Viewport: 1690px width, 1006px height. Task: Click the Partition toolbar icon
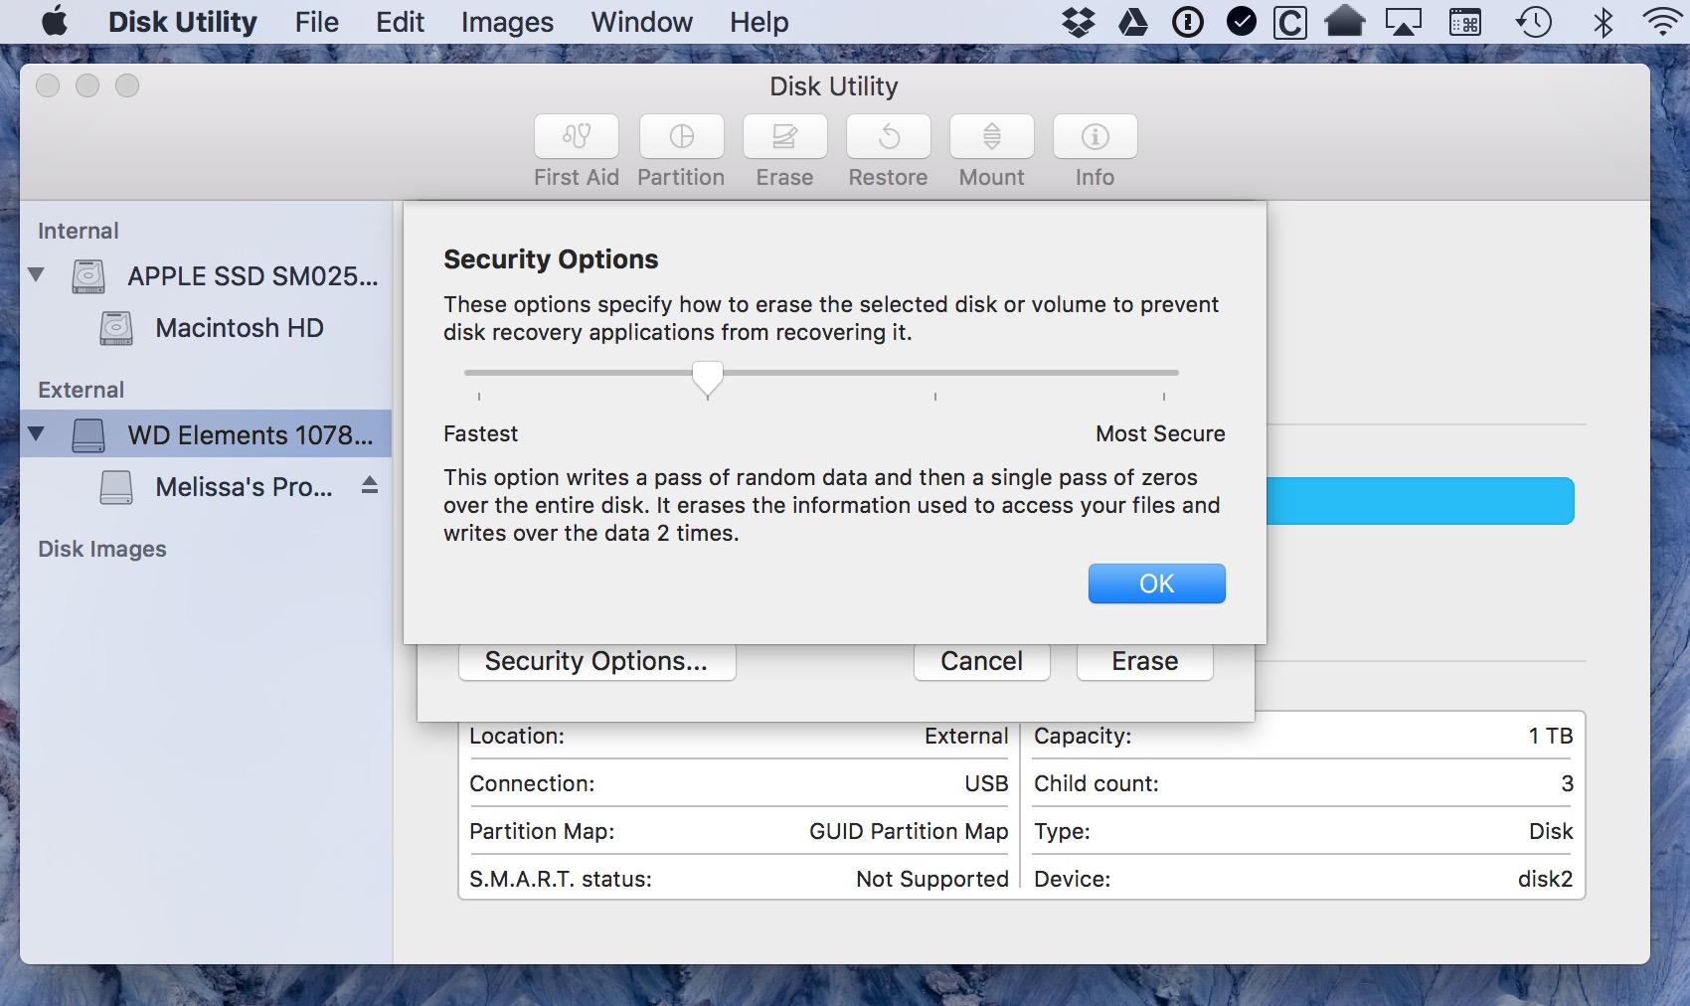click(x=681, y=136)
